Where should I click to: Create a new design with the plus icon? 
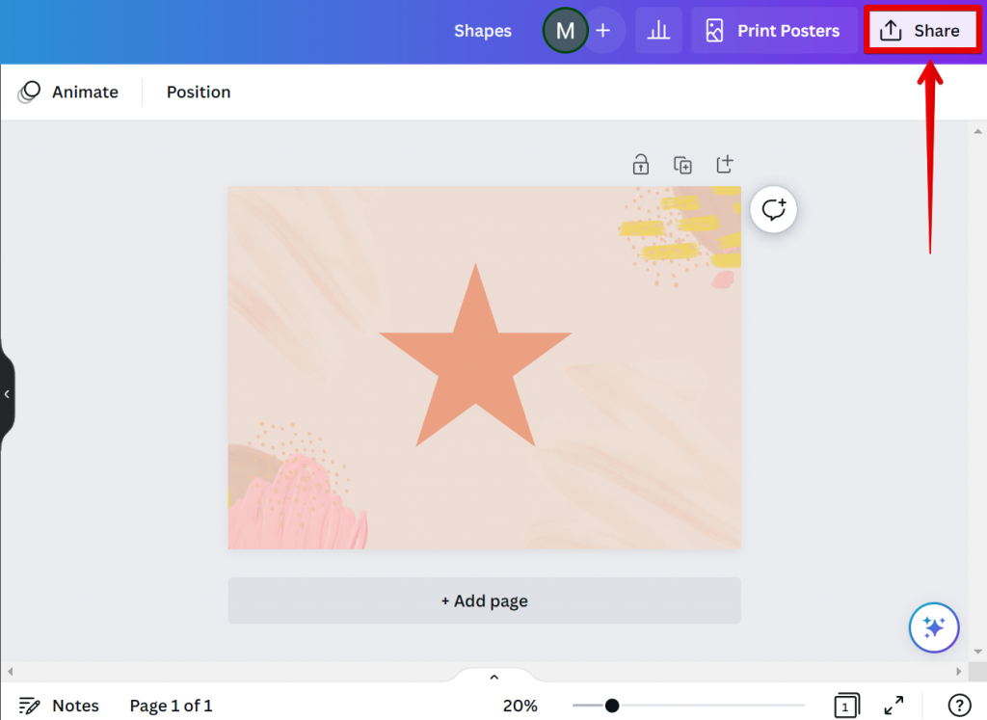click(x=603, y=30)
